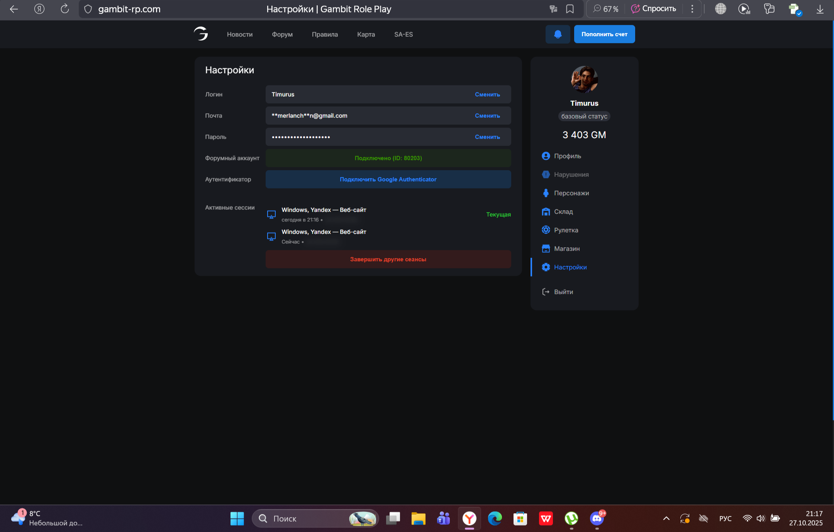Click the browser bookmark icon

(570, 9)
